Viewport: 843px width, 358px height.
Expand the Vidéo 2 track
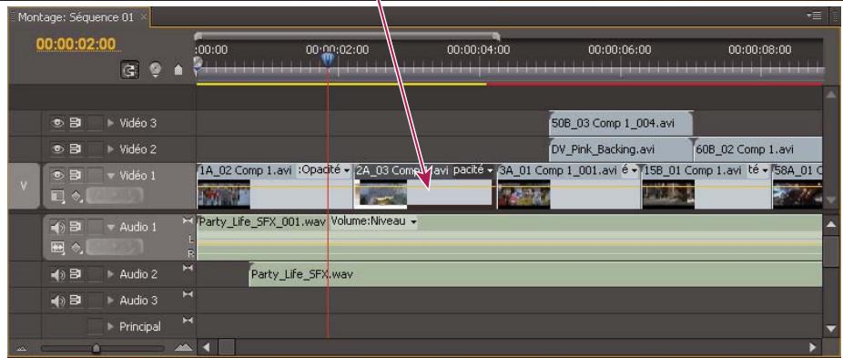coord(111,149)
